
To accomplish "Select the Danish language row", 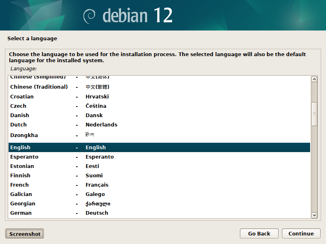I will [x=159, y=115].
